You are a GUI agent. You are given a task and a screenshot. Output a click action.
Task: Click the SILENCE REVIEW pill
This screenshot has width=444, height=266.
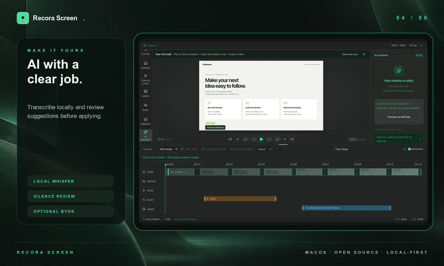pos(70,196)
